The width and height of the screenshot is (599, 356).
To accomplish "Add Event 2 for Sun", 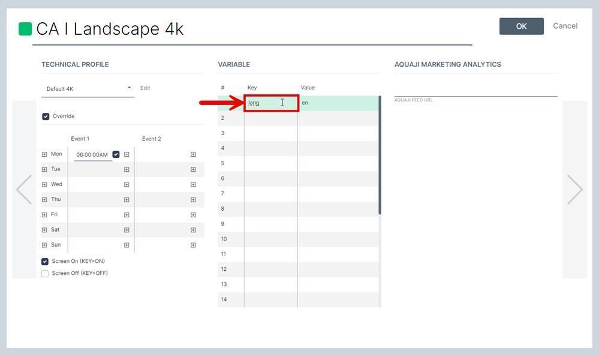I will pyautogui.click(x=193, y=245).
